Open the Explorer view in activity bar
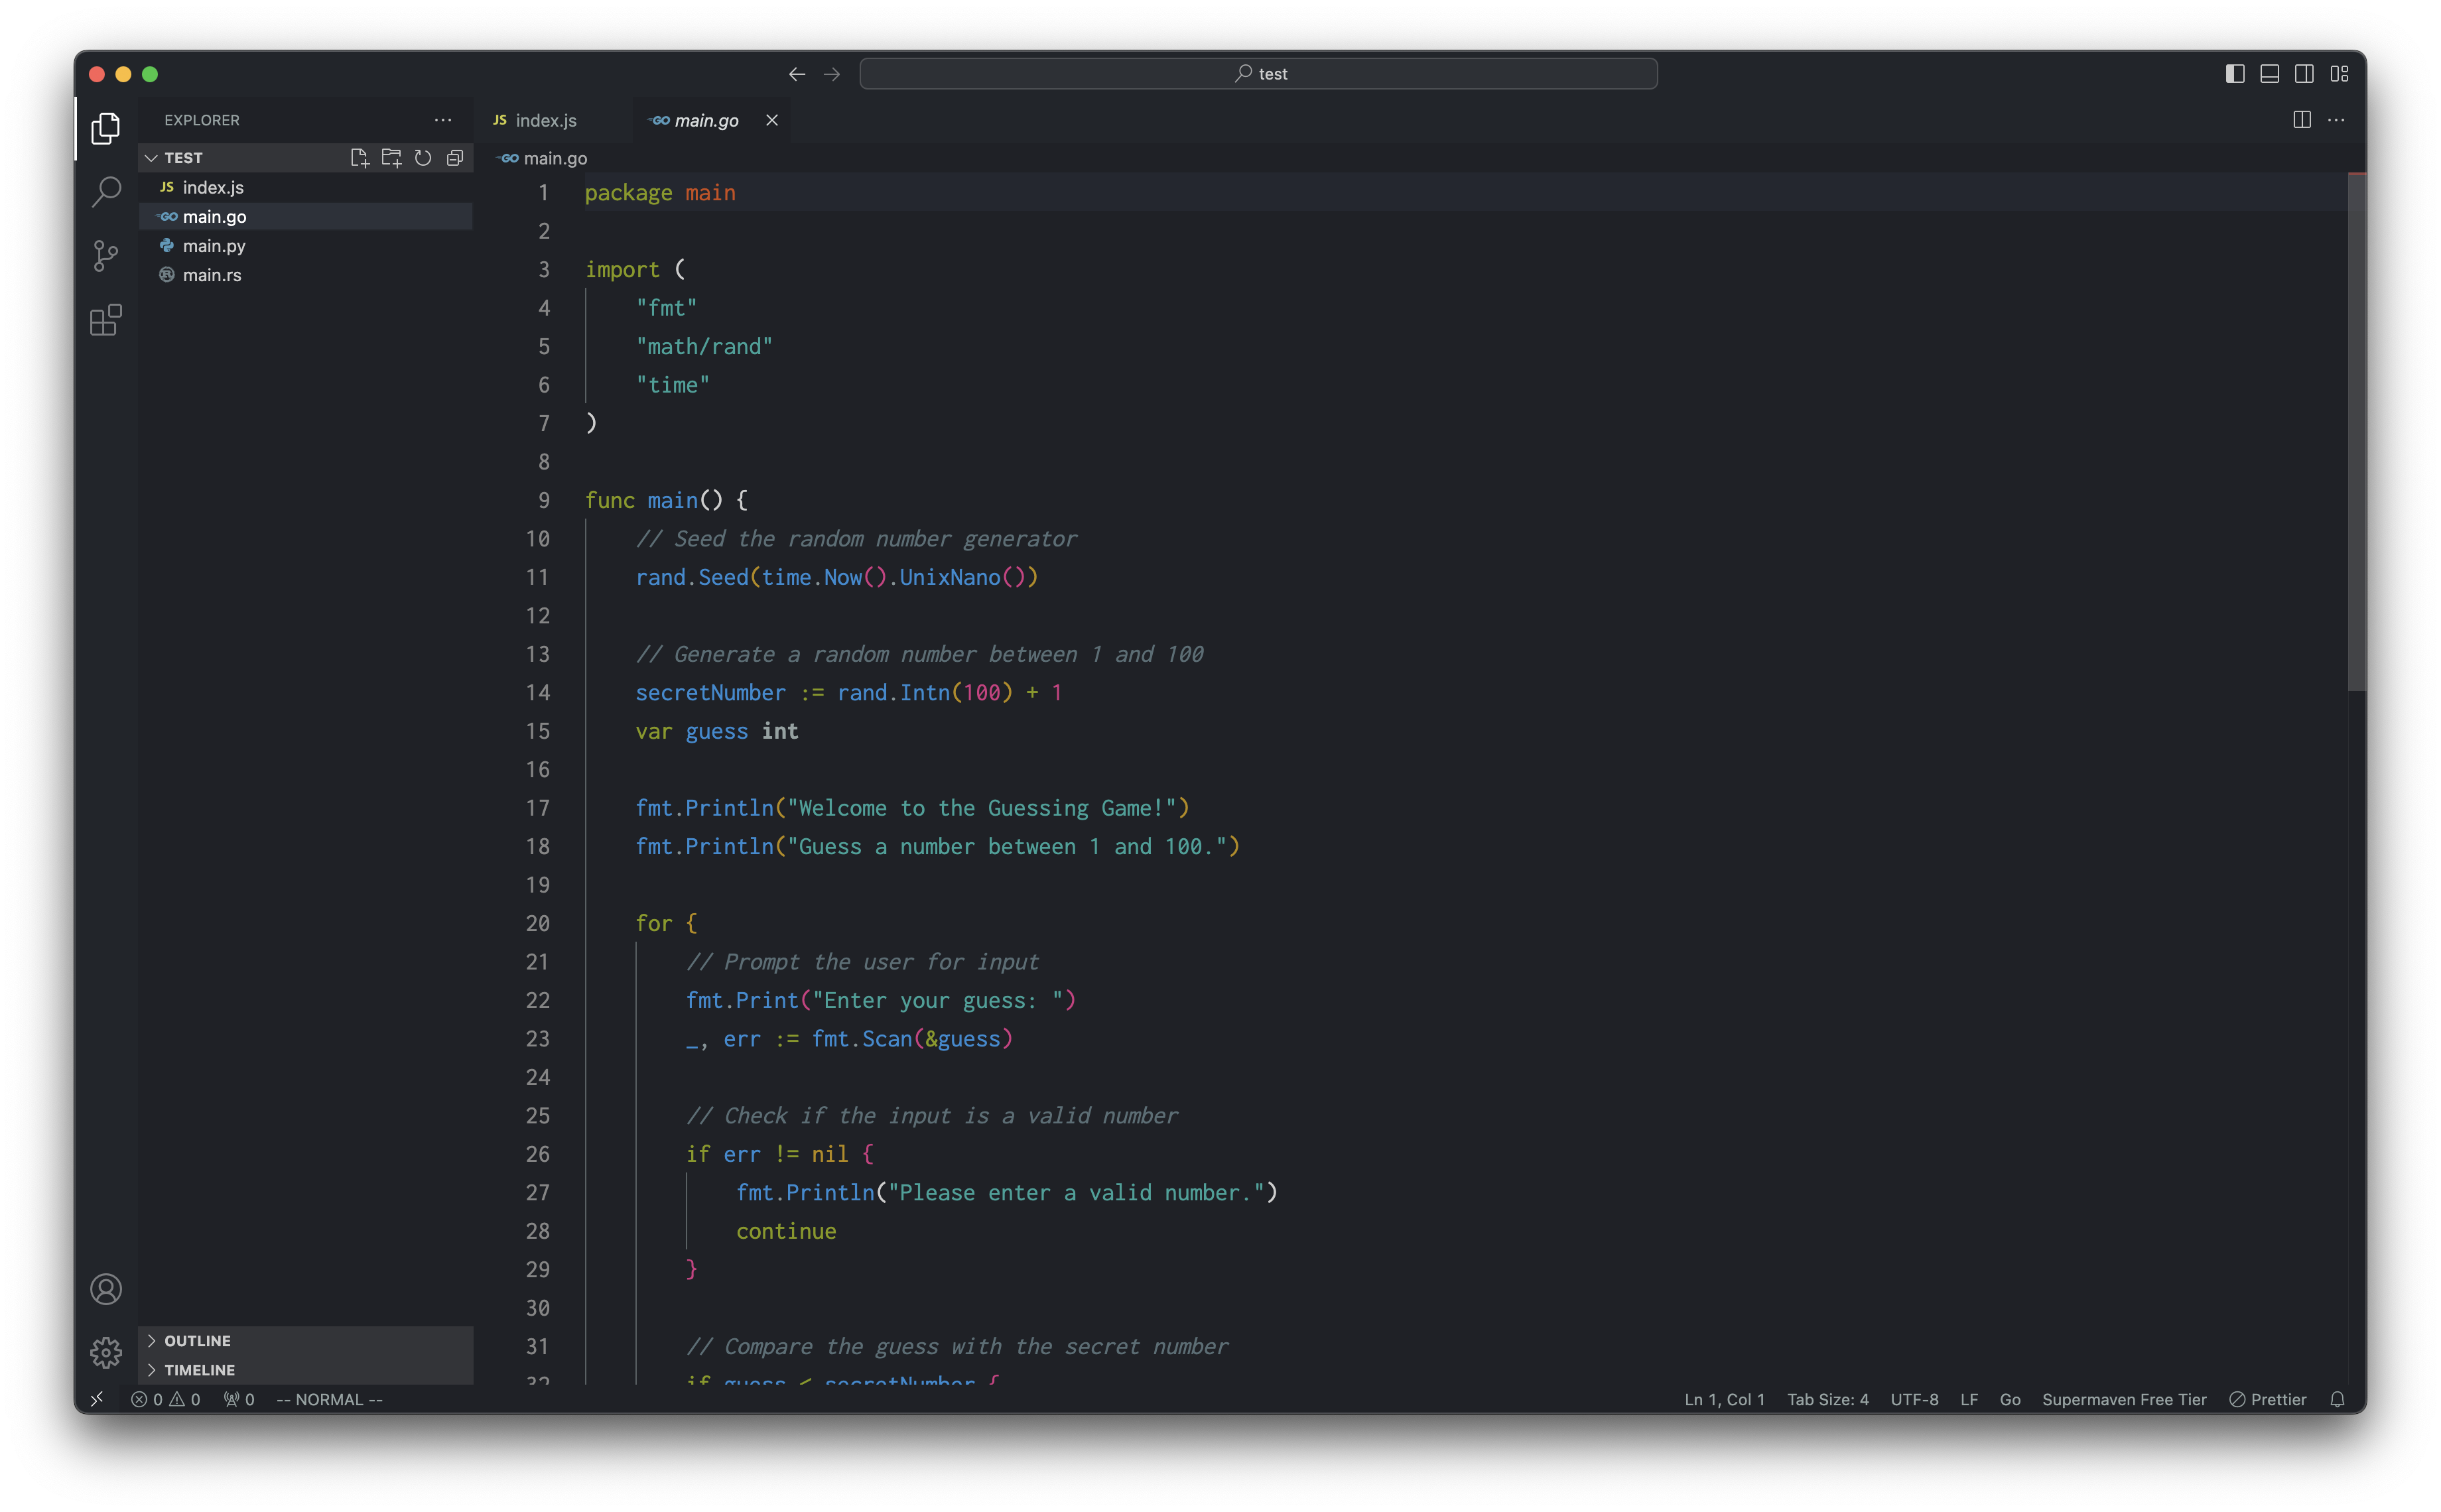 tap(106, 127)
